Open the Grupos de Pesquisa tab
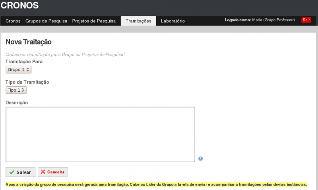 coord(46,21)
